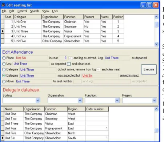Open the Show menu
Viewport: 164px width, 142px height.
pos(45,11)
